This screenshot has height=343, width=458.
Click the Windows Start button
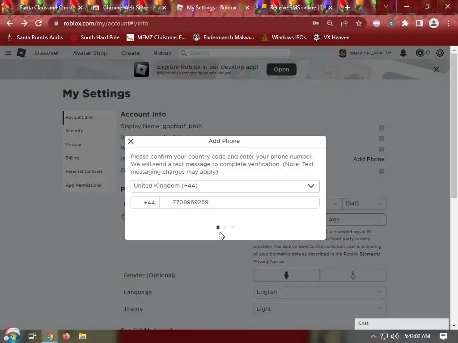point(12,336)
